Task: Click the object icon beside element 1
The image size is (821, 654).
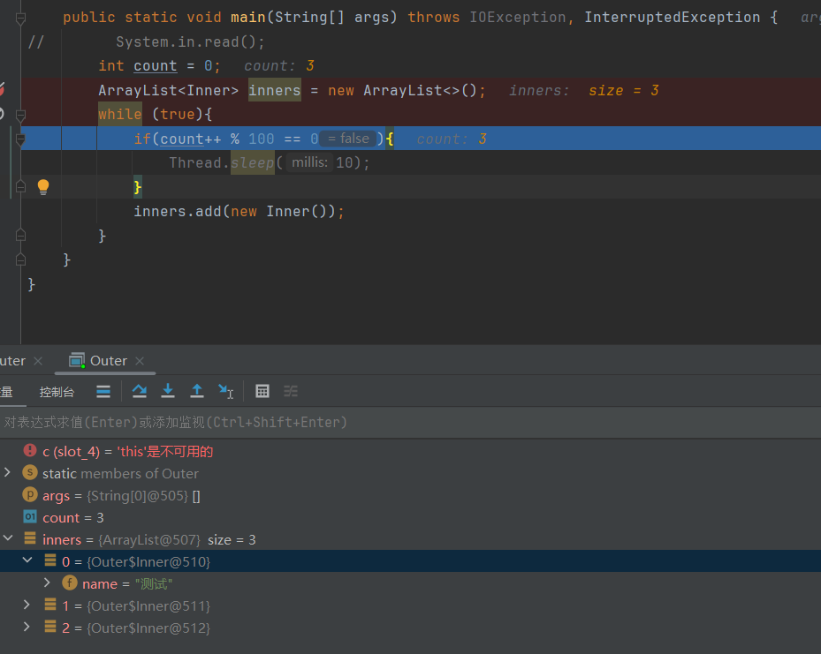Action: pos(50,605)
